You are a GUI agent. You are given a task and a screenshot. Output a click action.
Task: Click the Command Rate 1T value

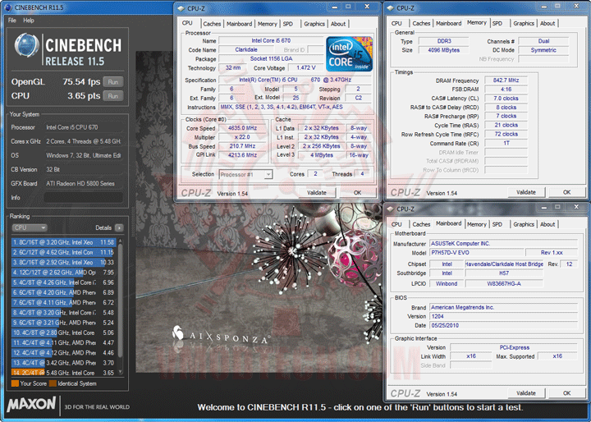(x=506, y=144)
